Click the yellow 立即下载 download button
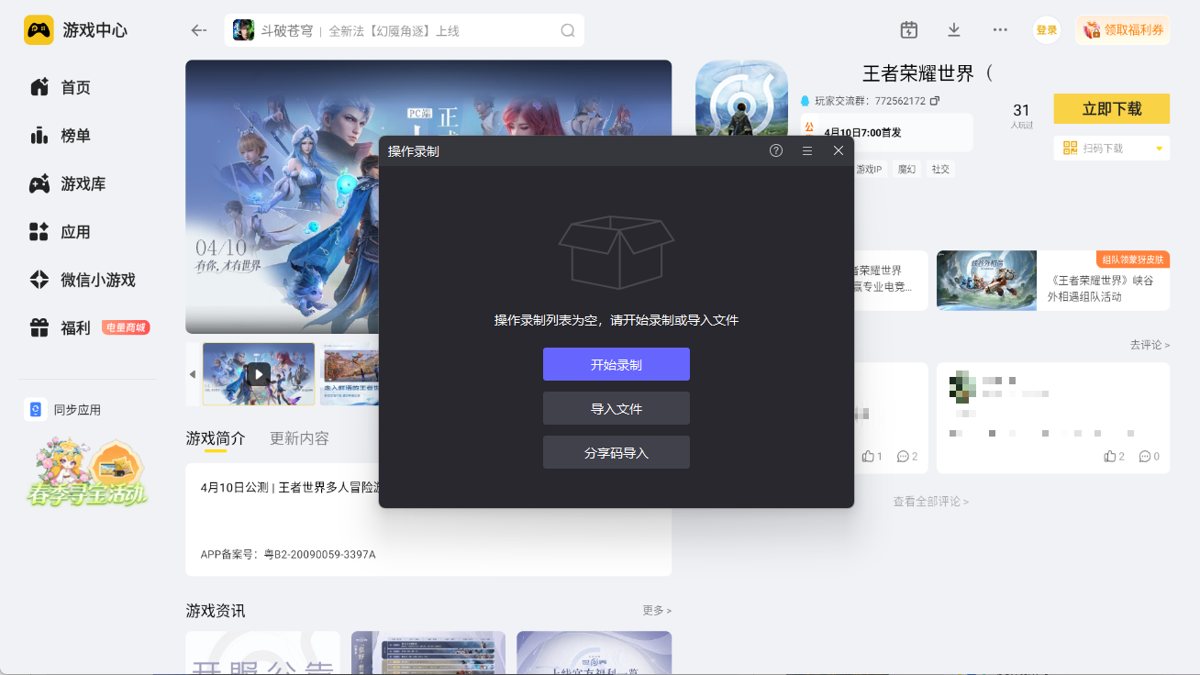The image size is (1200, 675). (1111, 108)
